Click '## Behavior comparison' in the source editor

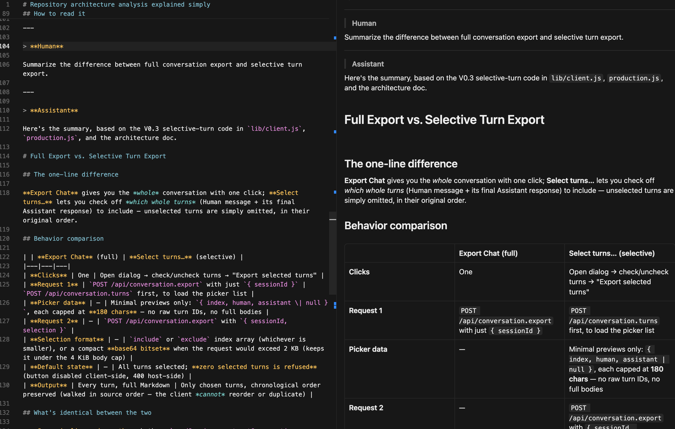[x=63, y=239]
